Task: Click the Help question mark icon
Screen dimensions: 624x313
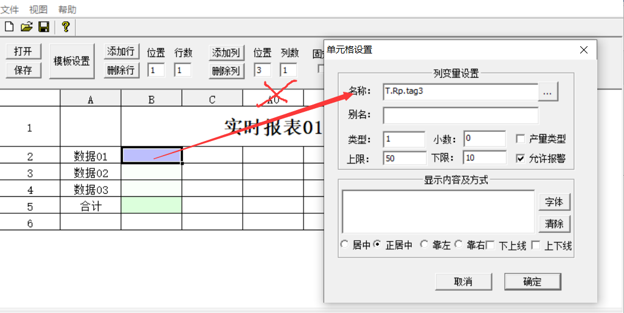Action: tap(66, 27)
